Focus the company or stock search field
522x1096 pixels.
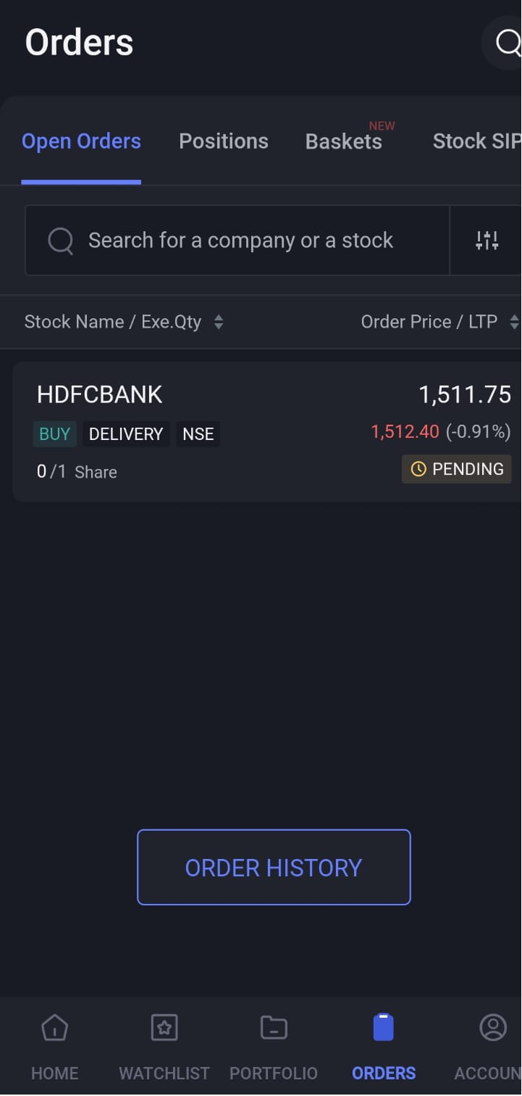(239, 240)
